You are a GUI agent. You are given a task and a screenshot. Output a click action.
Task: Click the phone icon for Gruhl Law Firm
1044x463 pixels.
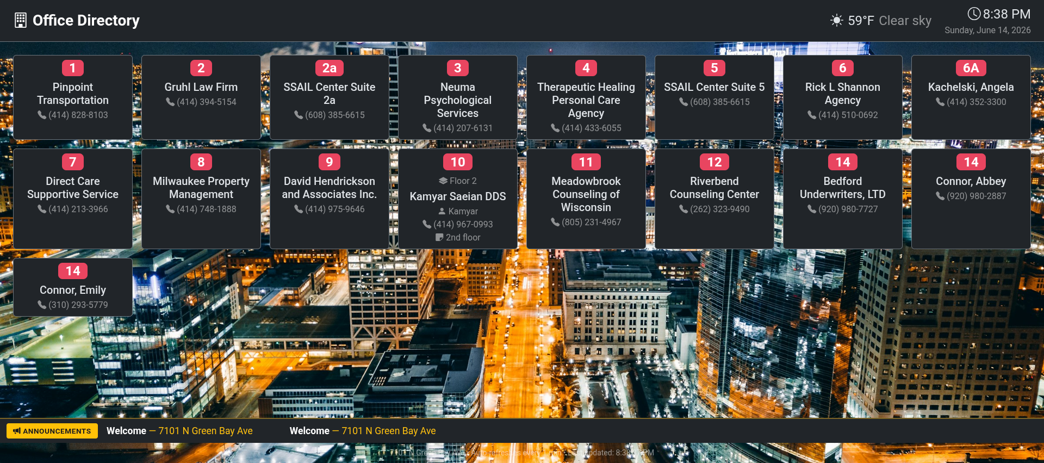[x=170, y=102]
